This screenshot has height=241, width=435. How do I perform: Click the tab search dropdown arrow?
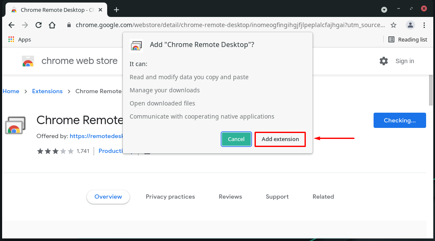(384, 10)
